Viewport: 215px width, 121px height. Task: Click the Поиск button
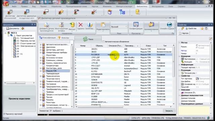pos(88,39)
